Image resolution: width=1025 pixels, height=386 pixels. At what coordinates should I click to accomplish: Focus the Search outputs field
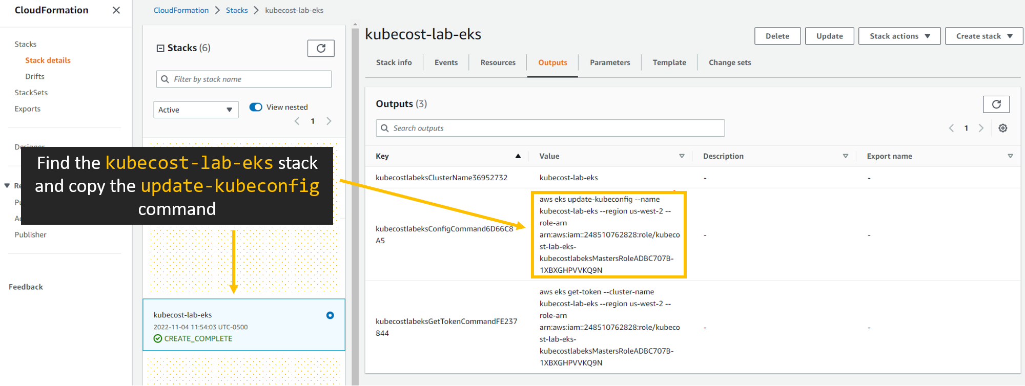[x=550, y=128]
